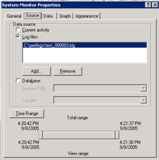Select C:\perflogs\test_000003.blg in the list
The height and width of the screenshot is (160, 159).
point(85,45)
